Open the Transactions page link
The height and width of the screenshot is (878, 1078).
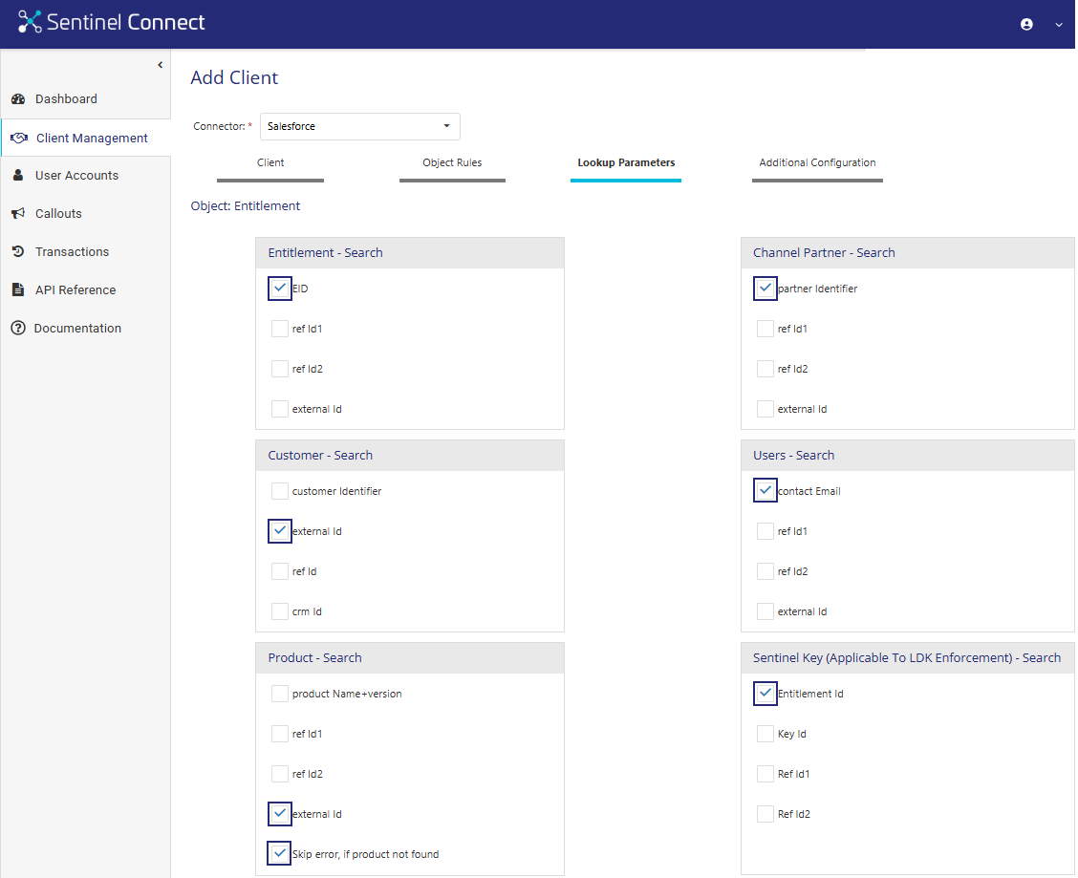pyautogui.click(x=72, y=252)
